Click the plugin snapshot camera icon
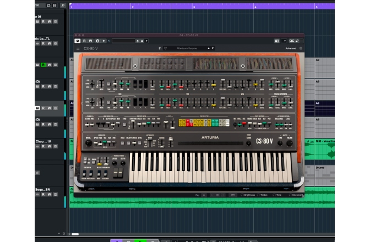Viewport: 370px width, 242px height. (x=276, y=41)
